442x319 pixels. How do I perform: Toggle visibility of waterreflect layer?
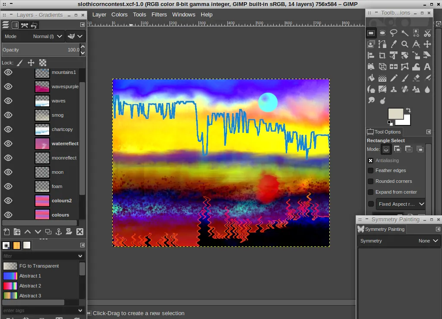8,144
